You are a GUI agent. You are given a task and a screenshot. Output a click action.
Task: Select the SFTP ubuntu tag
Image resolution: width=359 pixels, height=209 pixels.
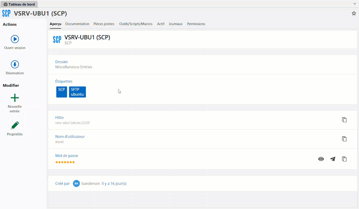pos(77,92)
